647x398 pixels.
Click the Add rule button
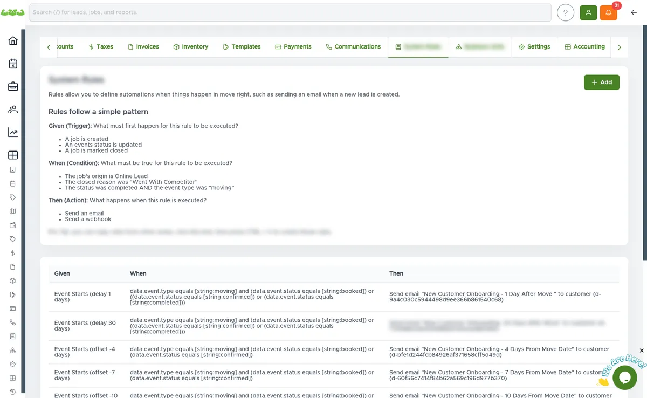[601, 82]
